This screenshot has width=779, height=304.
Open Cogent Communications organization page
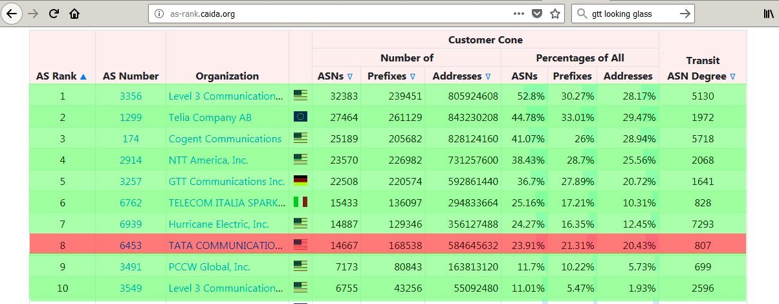tap(225, 138)
